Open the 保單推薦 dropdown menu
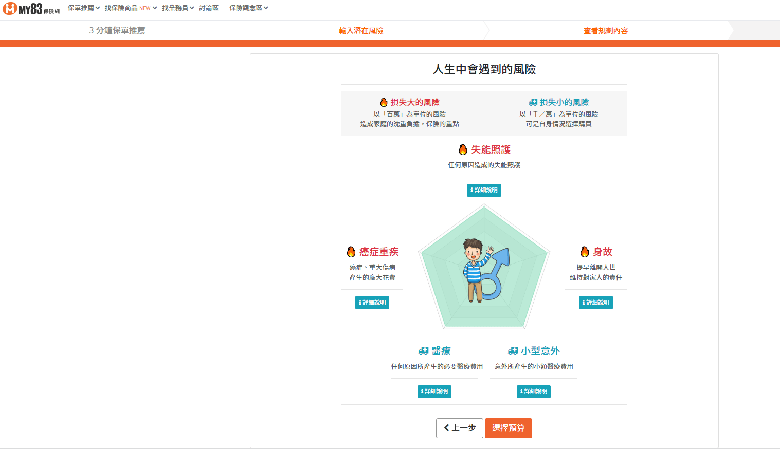The image size is (780, 451). pos(84,8)
